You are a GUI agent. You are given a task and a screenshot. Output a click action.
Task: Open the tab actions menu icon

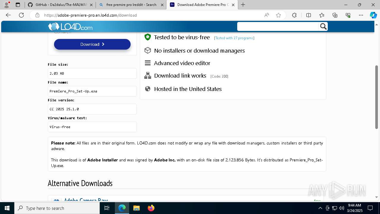pyautogui.click(x=18, y=5)
